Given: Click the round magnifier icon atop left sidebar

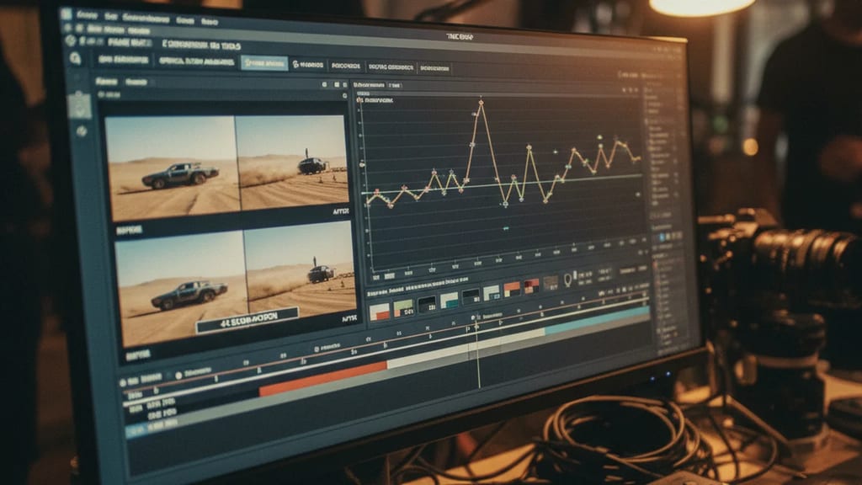Looking at the screenshot, I should coord(75,58).
